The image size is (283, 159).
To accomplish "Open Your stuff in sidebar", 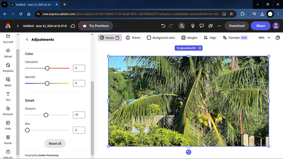I will click(8, 39).
